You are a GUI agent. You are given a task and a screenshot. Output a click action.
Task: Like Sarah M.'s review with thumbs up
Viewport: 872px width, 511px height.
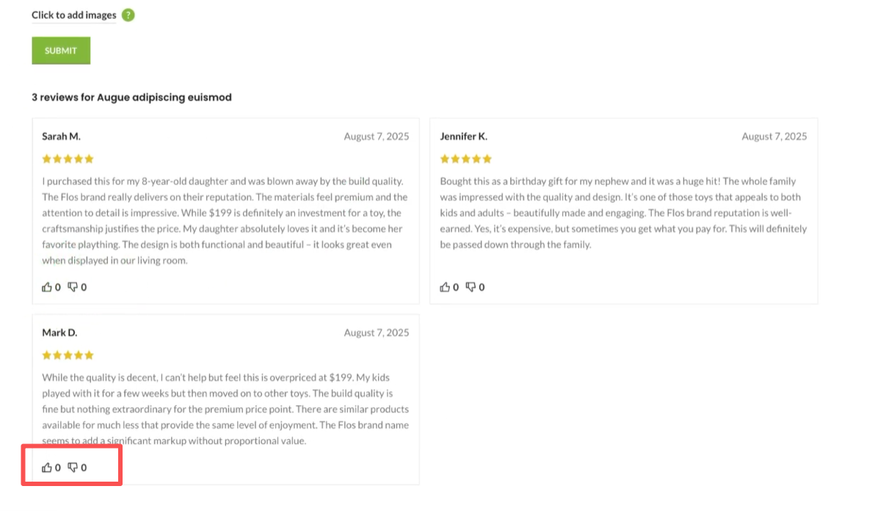pyautogui.click(x=47, y=287)
